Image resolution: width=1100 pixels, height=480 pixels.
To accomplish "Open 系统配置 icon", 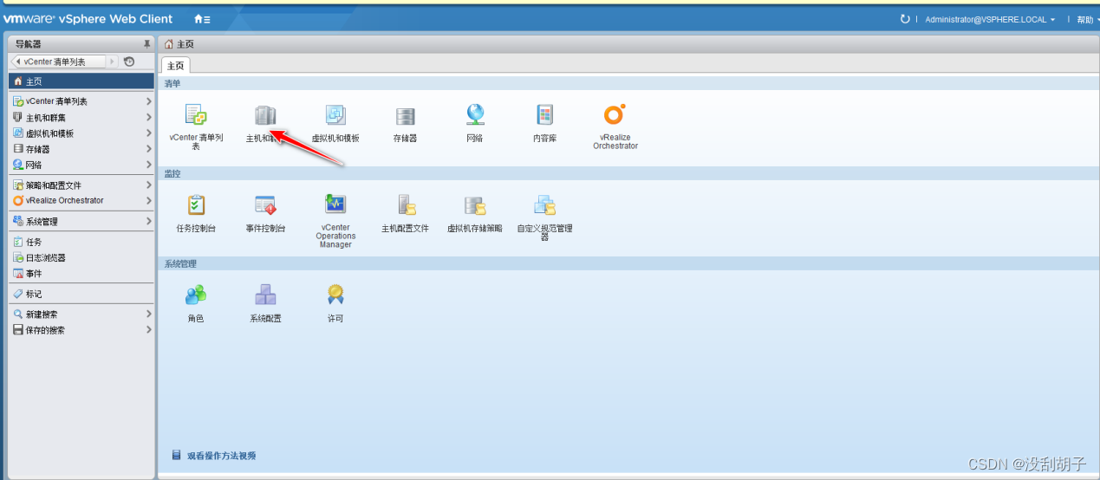I will click(x=265, y=295).
